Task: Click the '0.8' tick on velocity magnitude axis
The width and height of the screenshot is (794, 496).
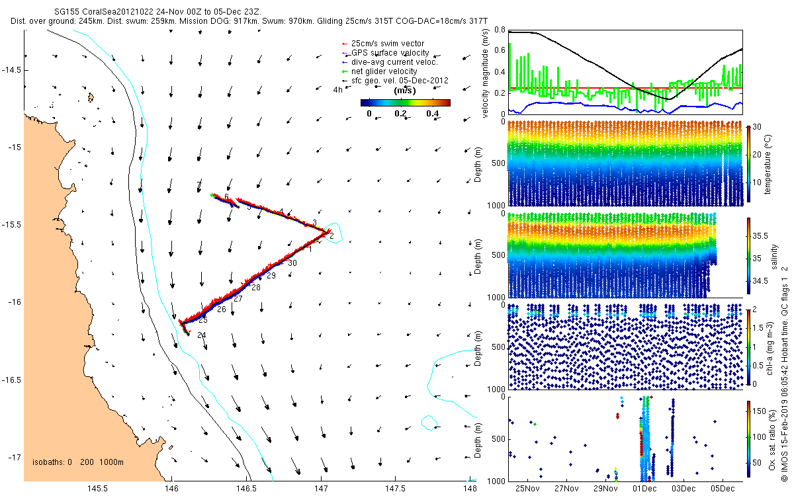Action: click(500, 30)
